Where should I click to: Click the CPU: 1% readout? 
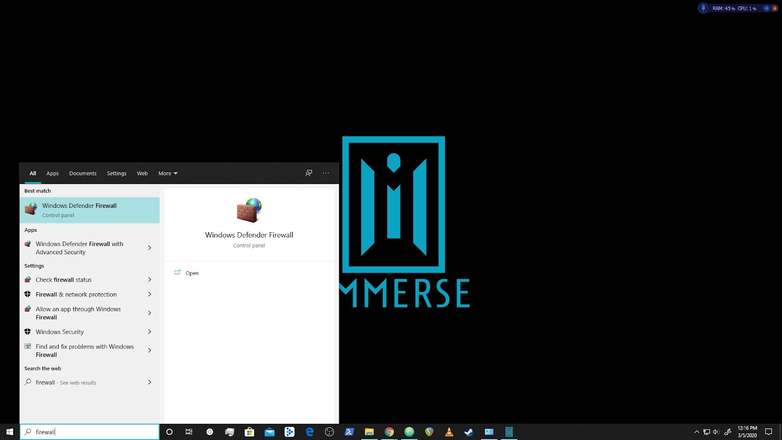click(x=747, y=8)
